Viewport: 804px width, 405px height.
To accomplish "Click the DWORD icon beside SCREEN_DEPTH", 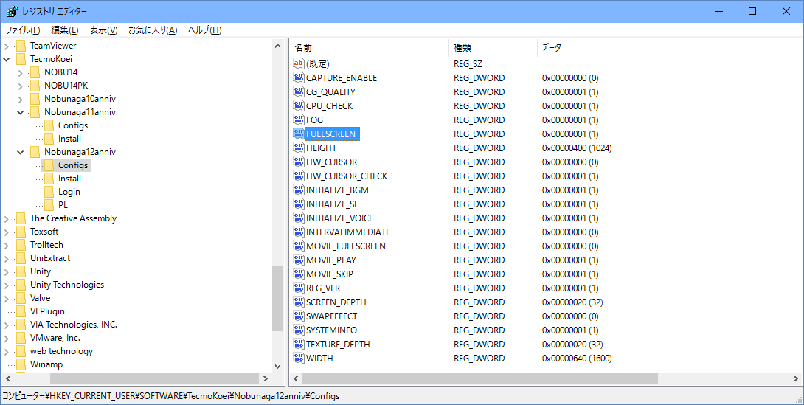I will coord(298,302).
